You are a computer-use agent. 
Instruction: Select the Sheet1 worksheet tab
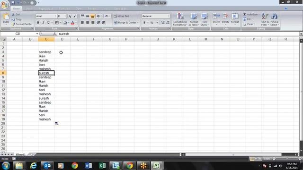coord(21,154)
